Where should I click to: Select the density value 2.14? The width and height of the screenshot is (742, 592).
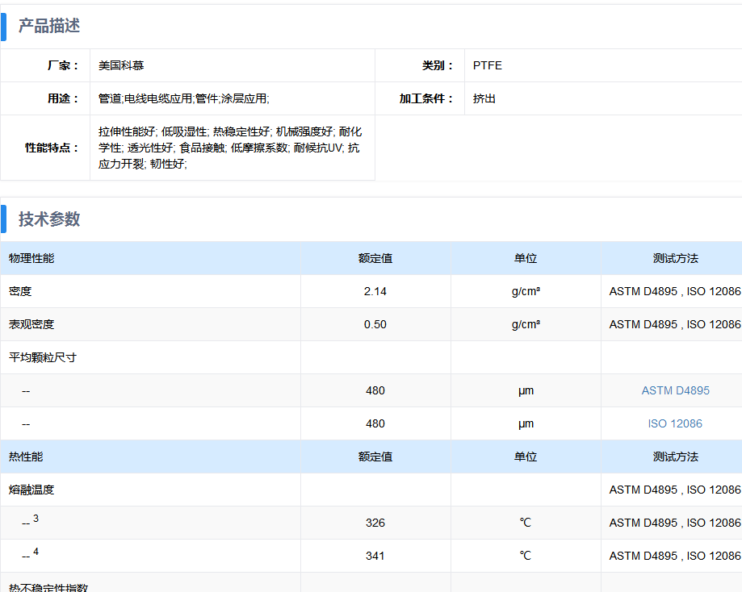coord(375,291)
